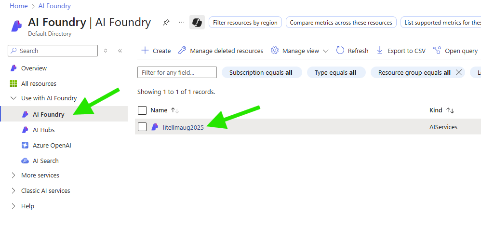The width and height of the screenshot is (481, 230).
Task: Click the circular Refresh arrow icon
Action: (340, 50)
